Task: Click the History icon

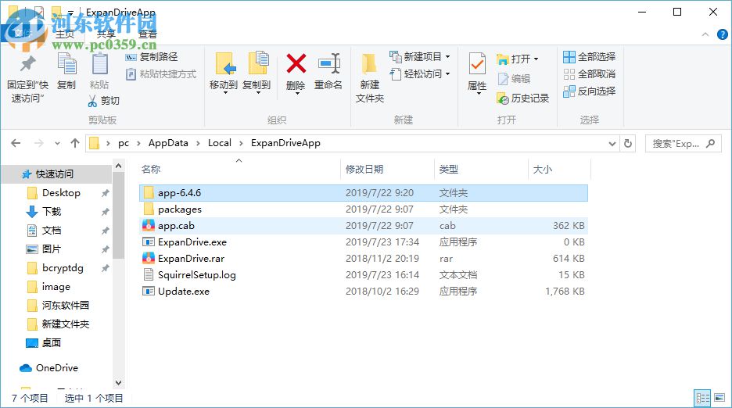Action: tap(503, 98)
